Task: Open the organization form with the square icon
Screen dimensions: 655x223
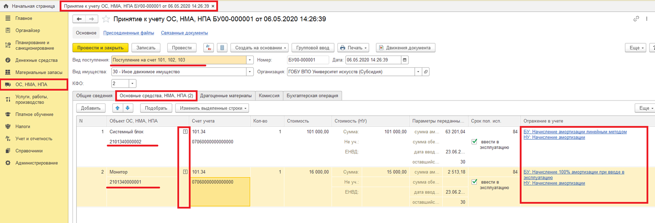Action: point(426,72)
